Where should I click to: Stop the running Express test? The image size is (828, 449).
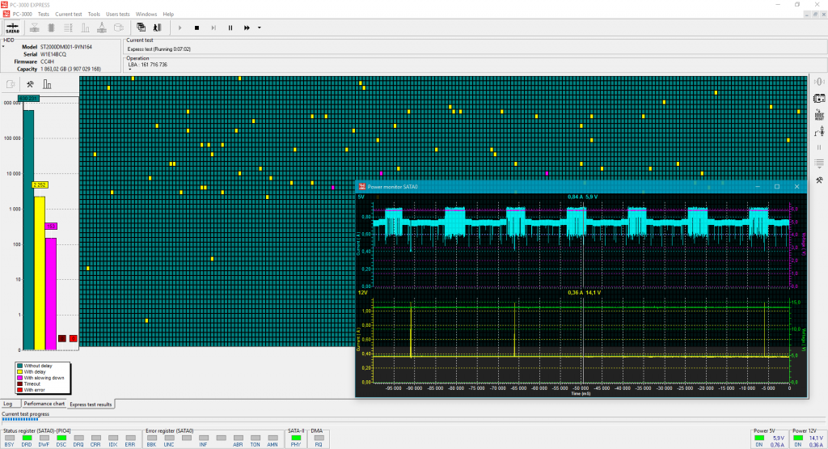pyautogui.click(x=196, y=28)
